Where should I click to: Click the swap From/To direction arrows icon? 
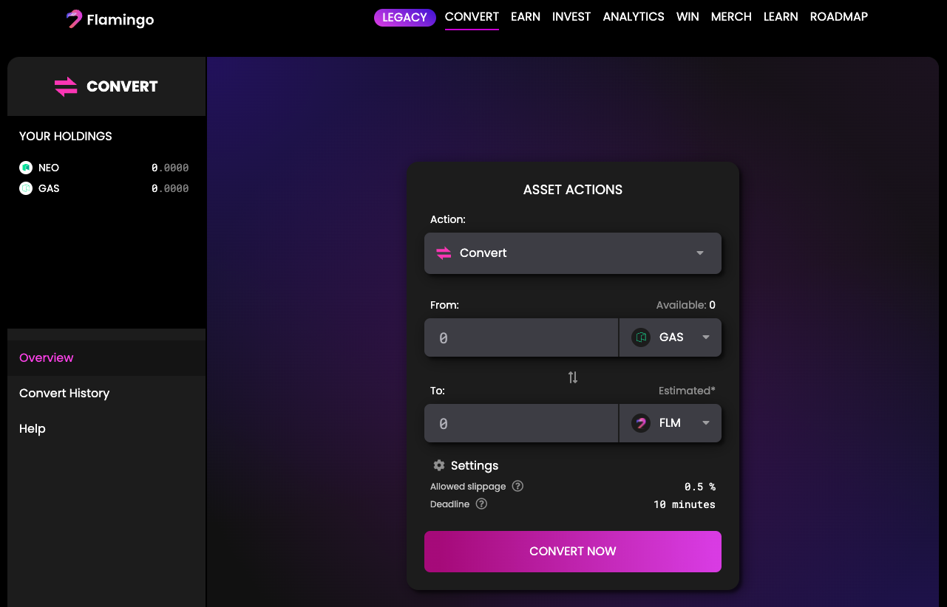click(573, 377)
